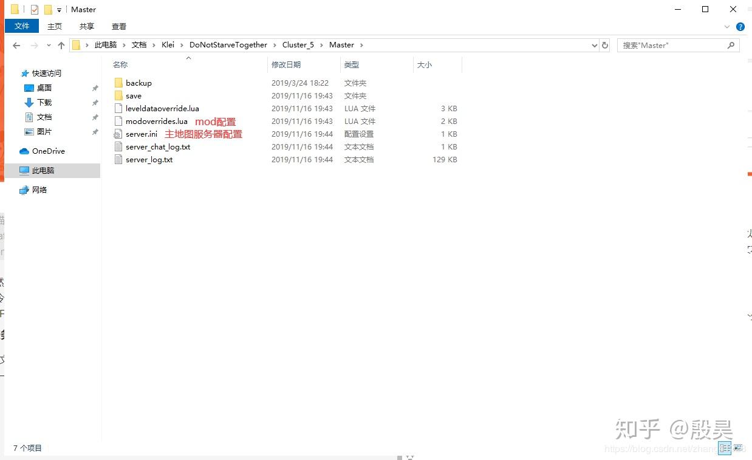Navigate to Cluster_5 in breadcrumb
The image size is (752, 460).
pyautogui.click(x=298, y=45)
